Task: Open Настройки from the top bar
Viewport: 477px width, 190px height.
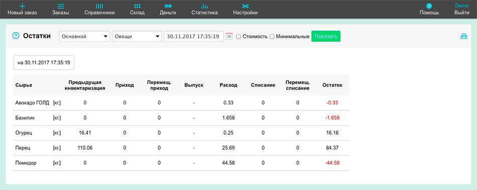Action: pos(245,13)
